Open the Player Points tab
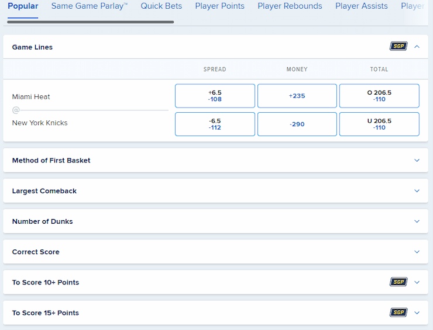 coord(220,6)
